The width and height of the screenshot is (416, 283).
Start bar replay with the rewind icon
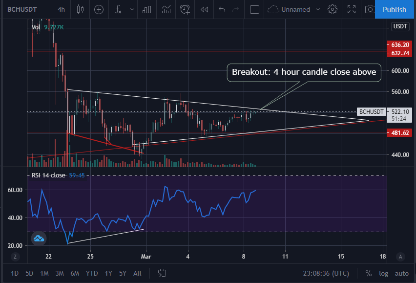tap(204, 10)
